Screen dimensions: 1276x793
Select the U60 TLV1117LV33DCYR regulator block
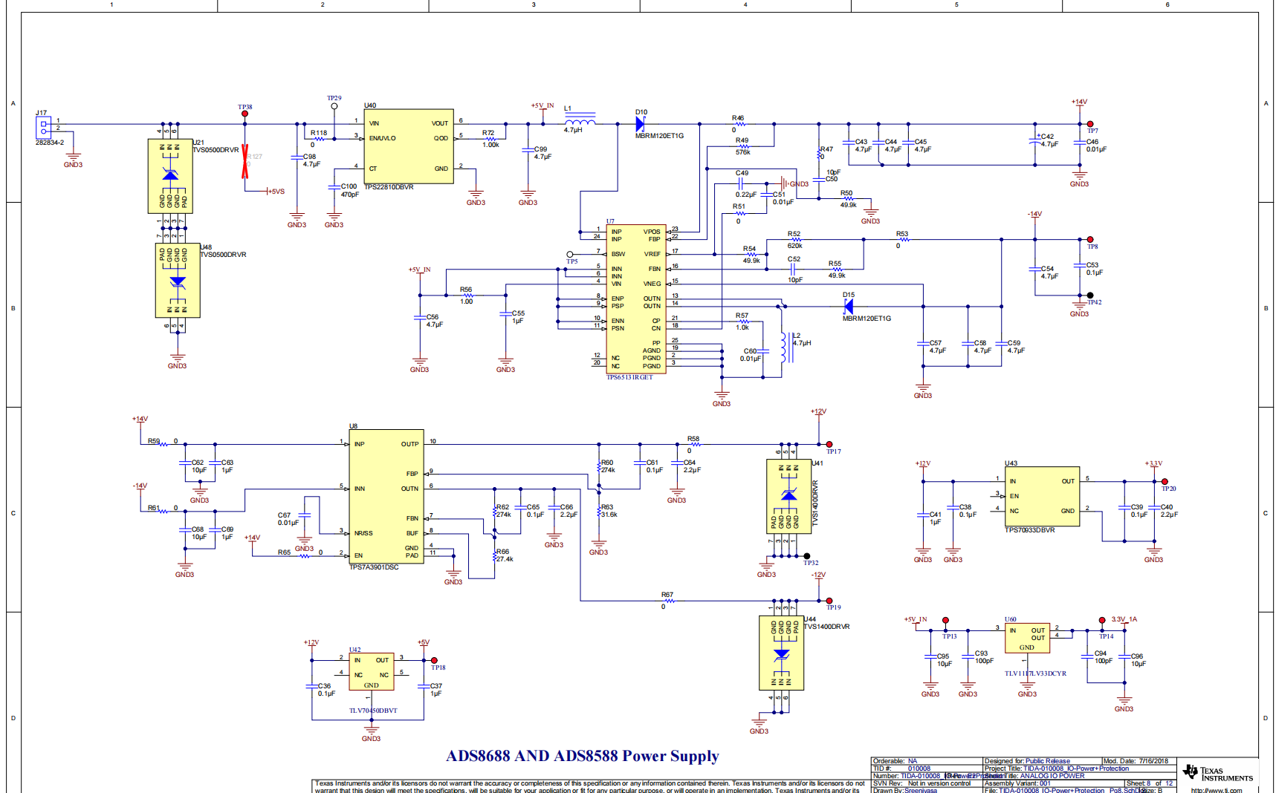point(1027,638)
